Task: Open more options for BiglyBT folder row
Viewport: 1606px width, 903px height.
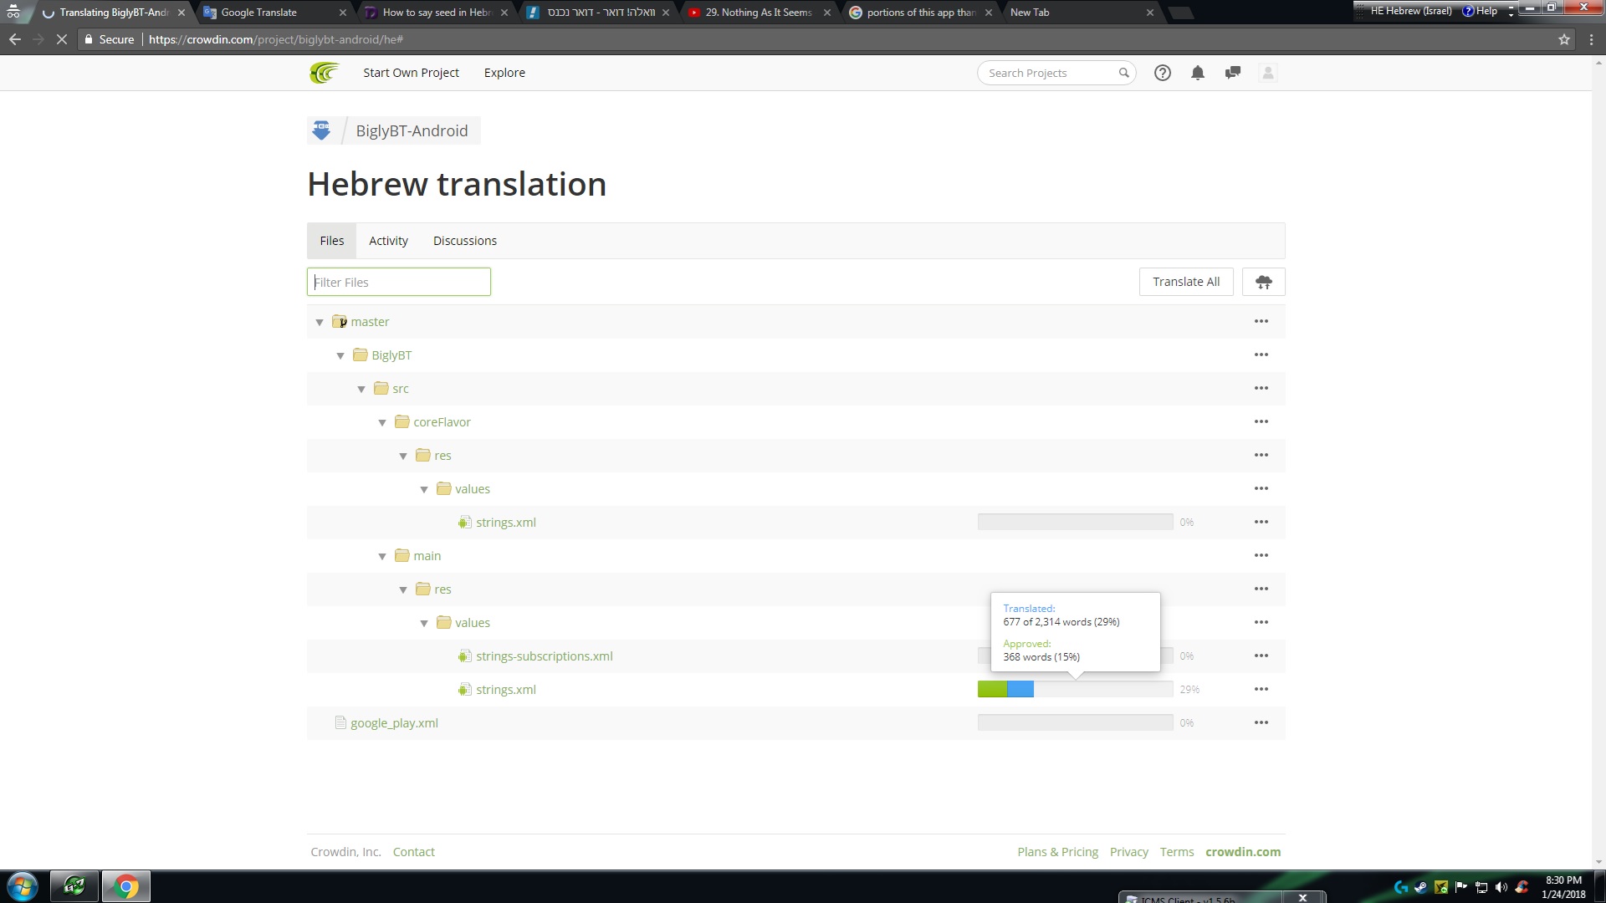Action: (1261, 355)
